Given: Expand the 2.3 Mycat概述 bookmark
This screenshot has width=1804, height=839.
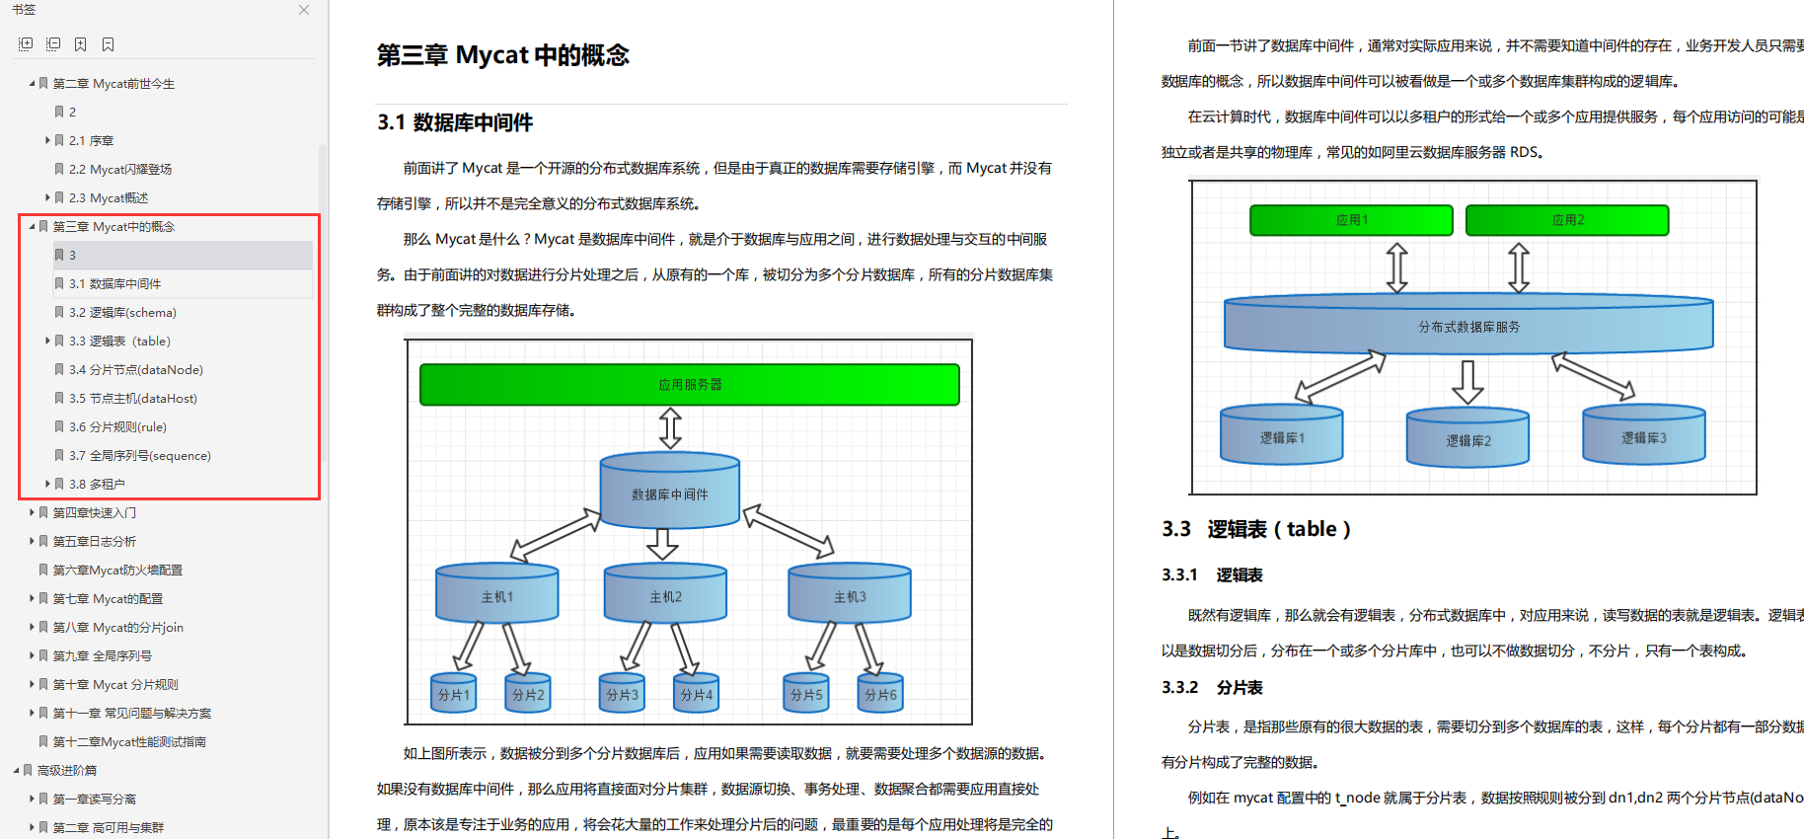Looking at the screenshot, I should coord(47,198).
